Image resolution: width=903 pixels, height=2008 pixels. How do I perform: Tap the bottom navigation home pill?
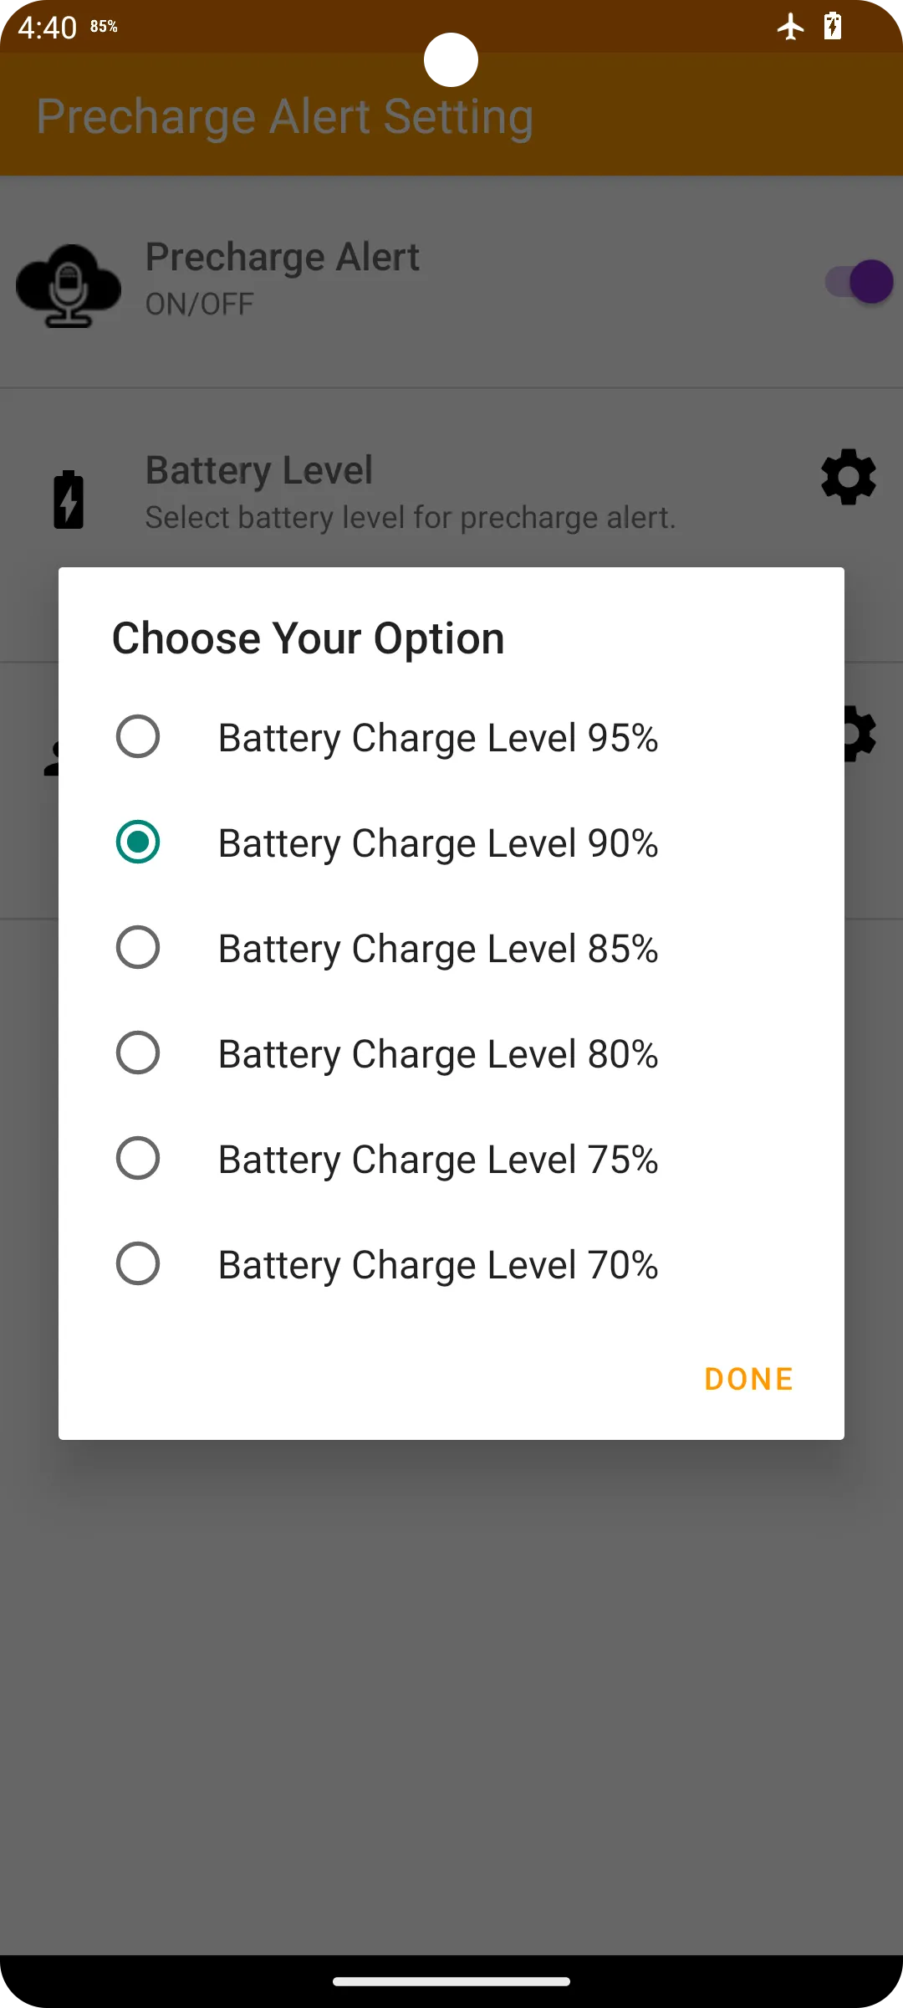(x=451, y=1981)
